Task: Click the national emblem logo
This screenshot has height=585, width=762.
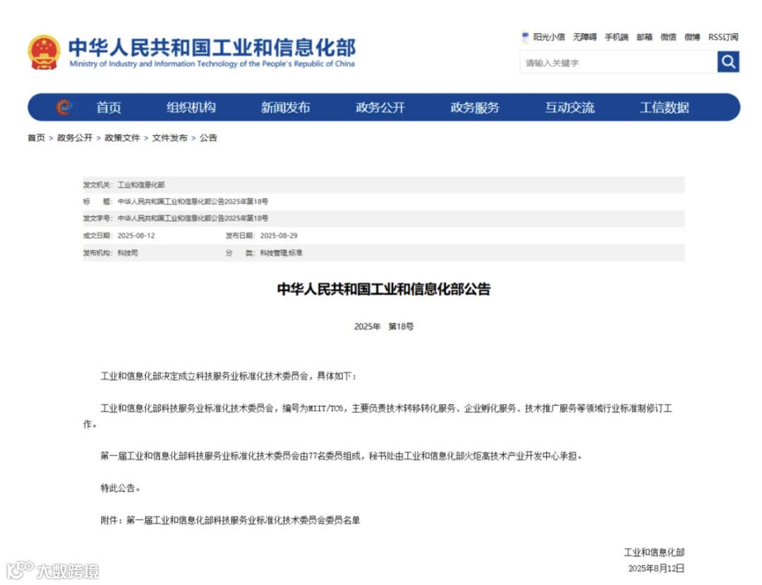Action: (44, 52)
